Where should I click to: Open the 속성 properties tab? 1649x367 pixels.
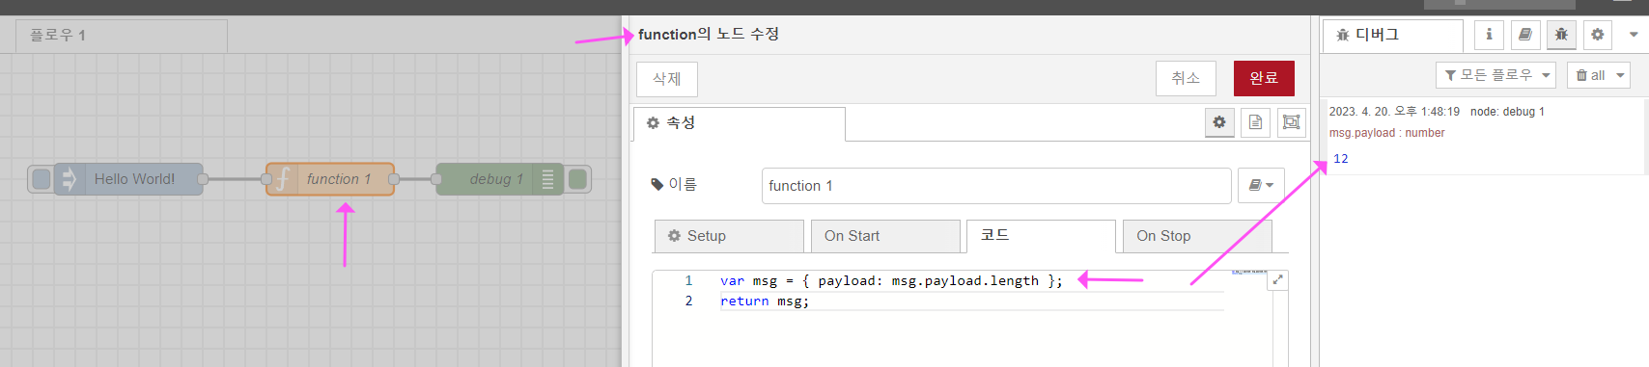pos(739,123)
